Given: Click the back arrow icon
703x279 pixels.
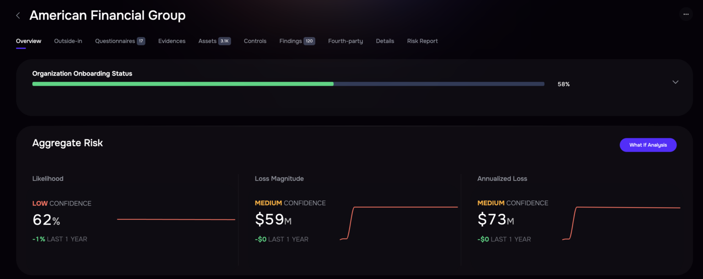Looking at the screenshot, I should click(18, 16).
